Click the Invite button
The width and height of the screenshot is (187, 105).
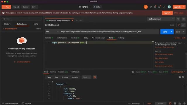pos(97,7)
